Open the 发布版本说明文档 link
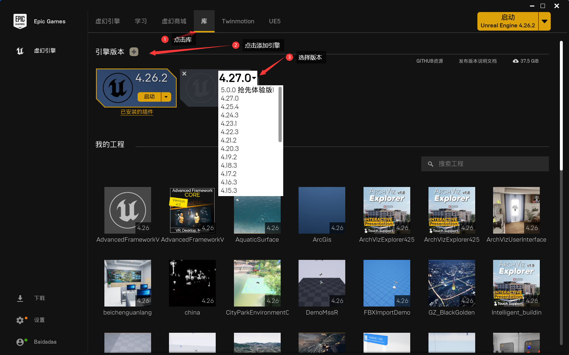The height and width of the screenshot is (355, 569). point(478,61)
